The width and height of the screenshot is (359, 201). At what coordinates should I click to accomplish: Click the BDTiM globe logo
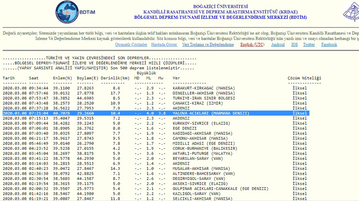(67, 12)
